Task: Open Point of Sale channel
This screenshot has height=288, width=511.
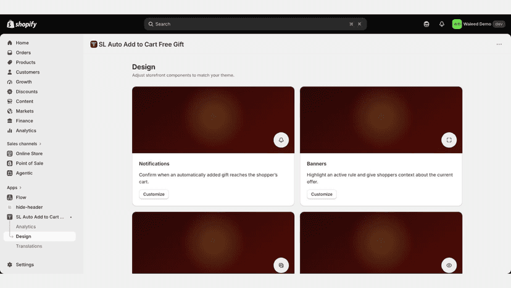Action: coord(30,163)
